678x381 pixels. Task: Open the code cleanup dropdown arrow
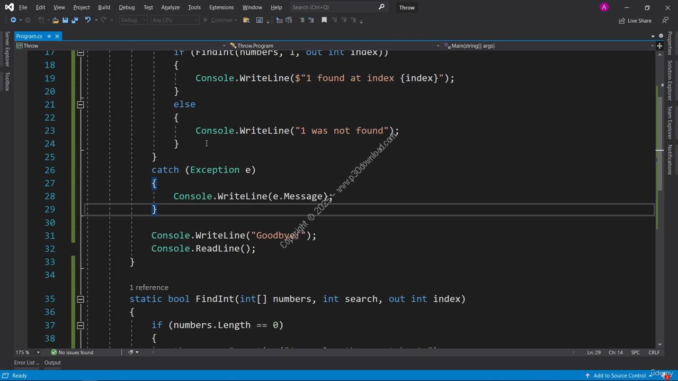tap(137, 352)
